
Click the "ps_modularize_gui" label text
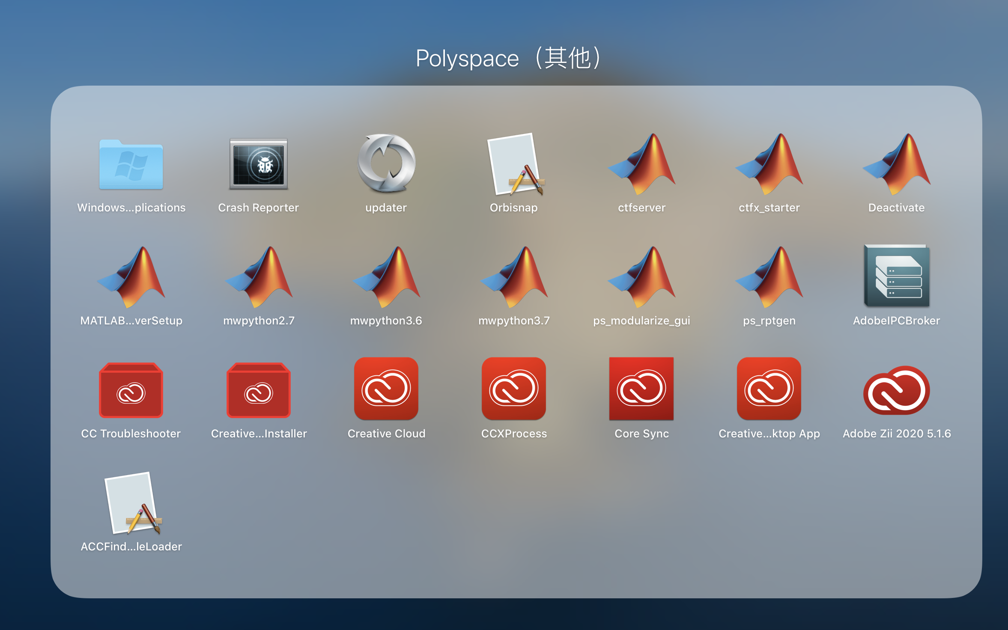[641, 321]
